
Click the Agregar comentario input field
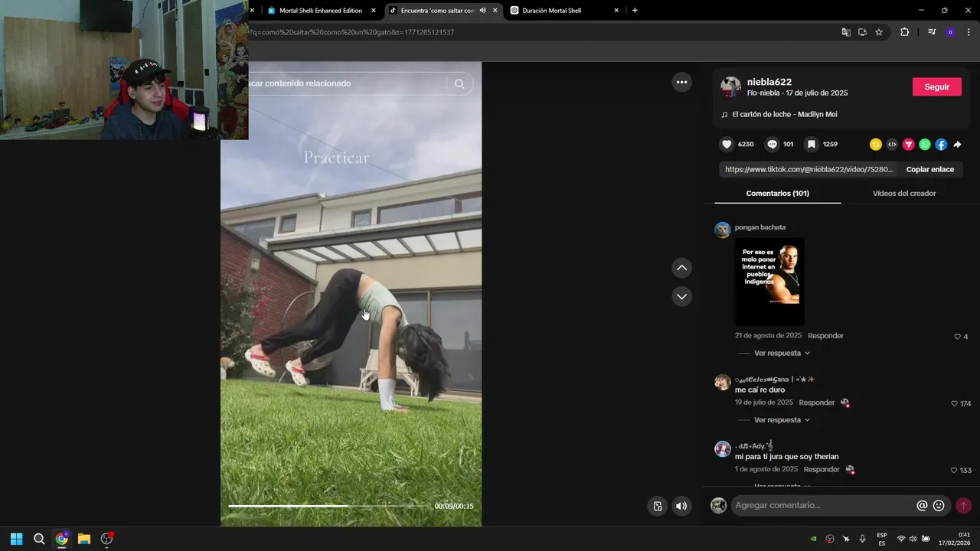pyautogui.click(x=823, y=506)
